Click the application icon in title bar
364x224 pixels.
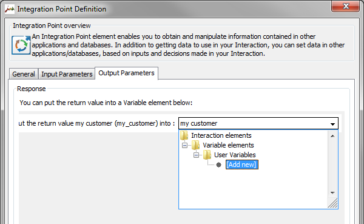point(10,9)
